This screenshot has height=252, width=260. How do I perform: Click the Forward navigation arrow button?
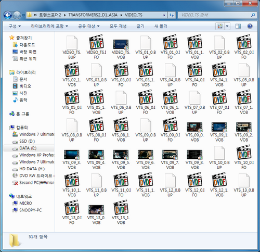coord(17,15)
